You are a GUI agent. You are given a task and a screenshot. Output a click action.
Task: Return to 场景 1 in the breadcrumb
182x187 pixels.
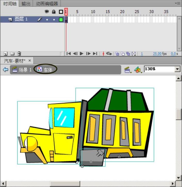[22, 70]
